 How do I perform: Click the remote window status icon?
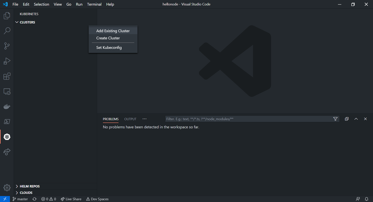pyautogui.click(x=5, y=199)
